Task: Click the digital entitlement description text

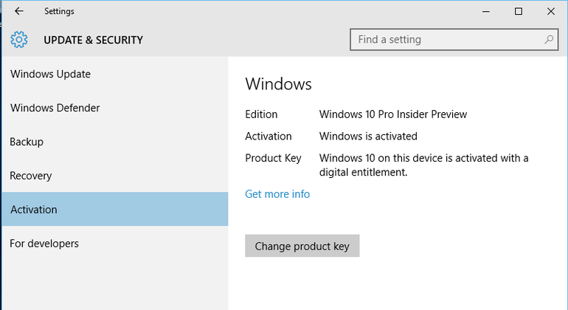Action: pyautogui.click(x=423, y=165)
